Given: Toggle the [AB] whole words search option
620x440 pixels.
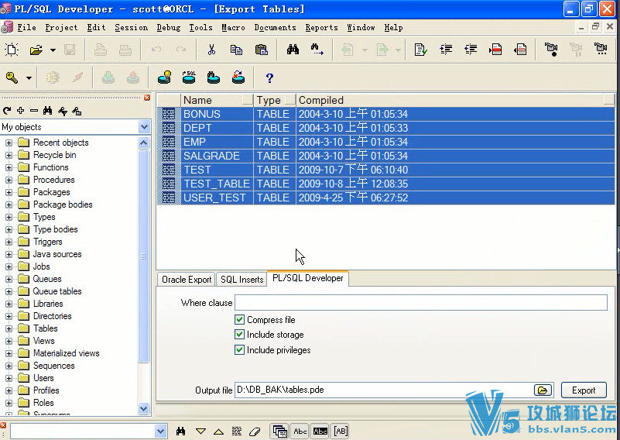Looking at the screenshot, I should pos(341,431).
